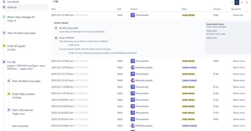Screen dimensions: 251x131
Task: Click the Rule details info icon
Action: [4, 2]
